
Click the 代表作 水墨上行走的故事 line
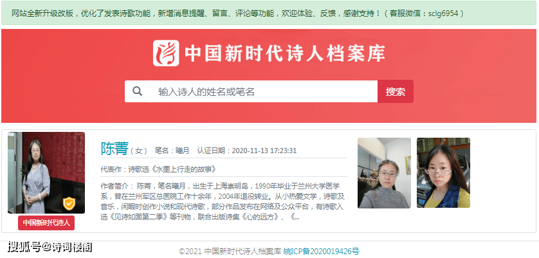coord(159,170)
